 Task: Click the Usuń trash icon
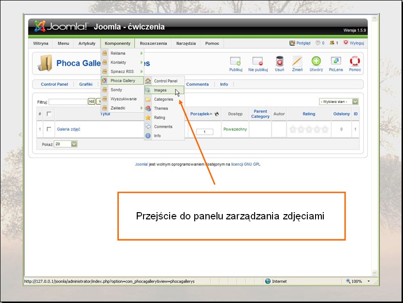coord(279,61)
